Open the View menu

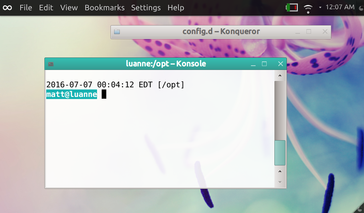(x=69, y=7)
